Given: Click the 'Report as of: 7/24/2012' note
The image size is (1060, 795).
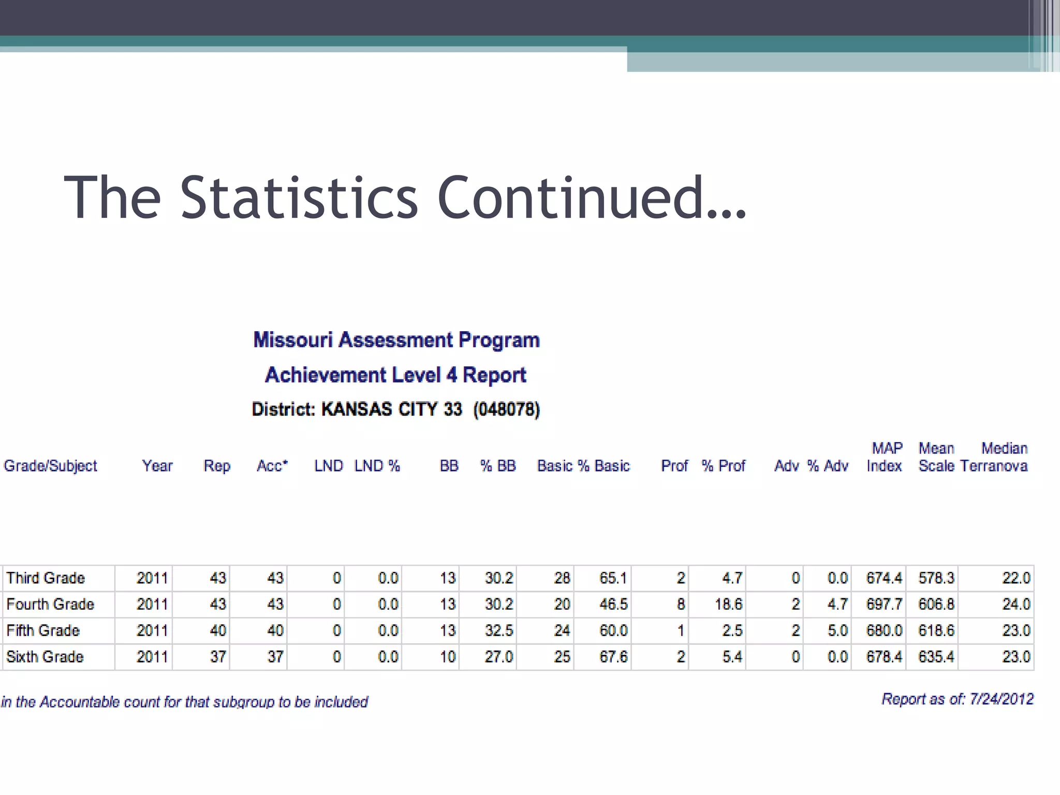Looking at the screenshot, I should click(x=958, y=700).
